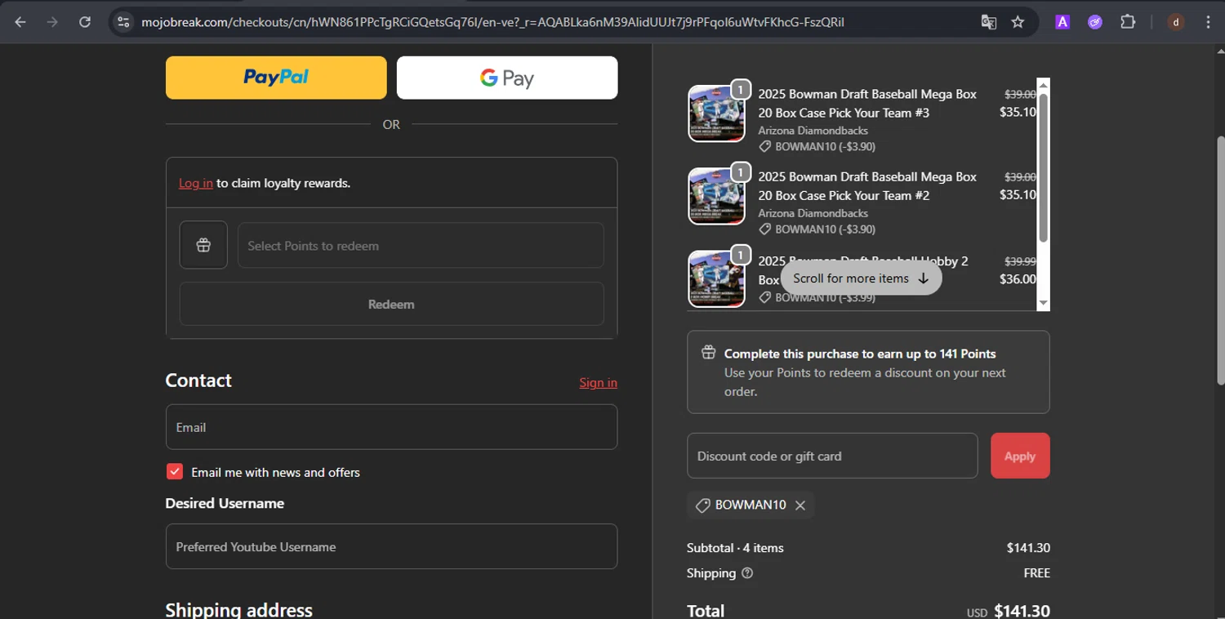Screen dimensions: 1225x619
Task: Open the purple A extension
Action: (1062, 22)
